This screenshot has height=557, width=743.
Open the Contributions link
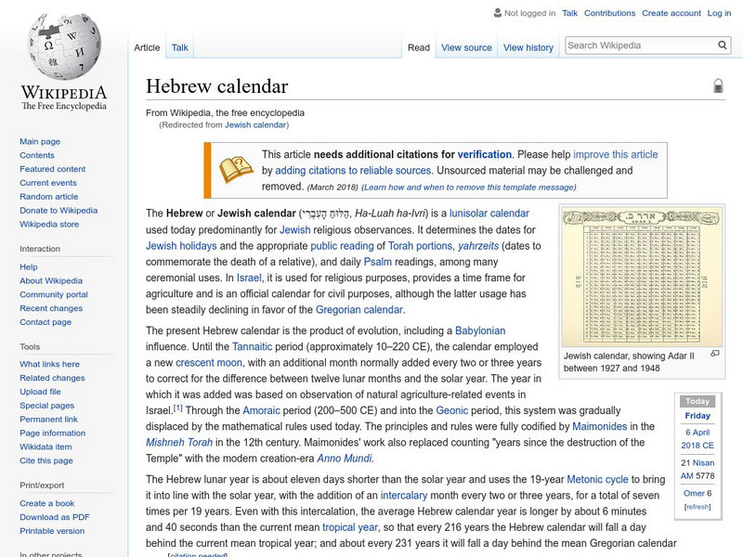609,13
